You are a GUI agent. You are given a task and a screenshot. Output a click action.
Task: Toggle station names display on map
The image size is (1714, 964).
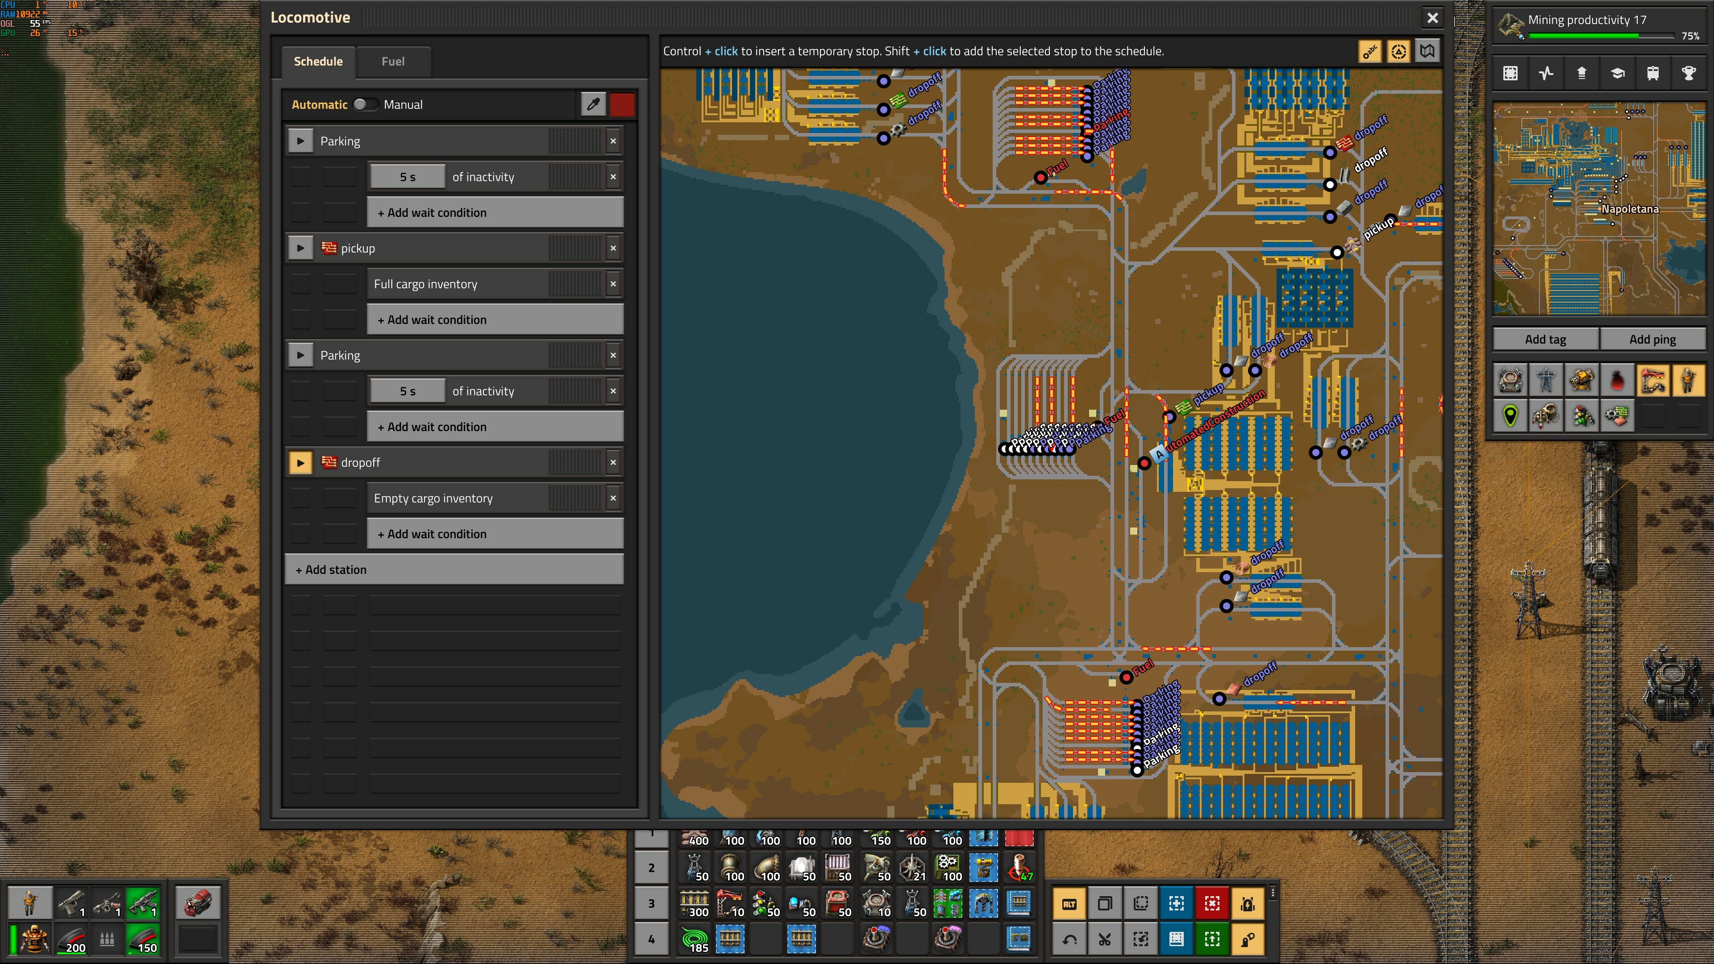coord(1369,51)
